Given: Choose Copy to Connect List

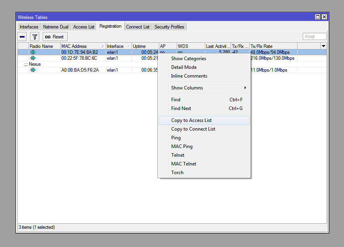Looking at the screenshot, I should 193,129.
